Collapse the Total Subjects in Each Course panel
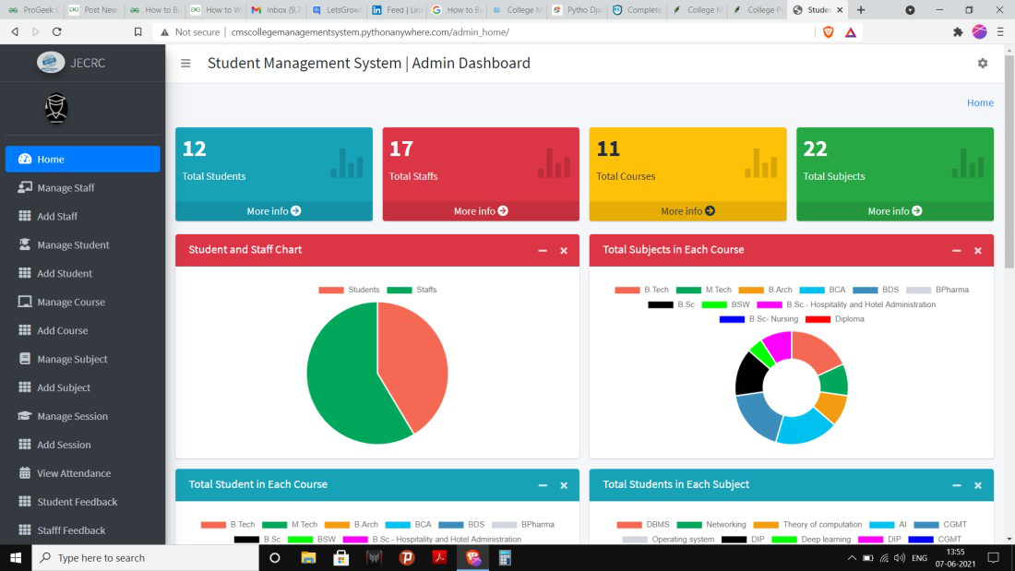 [957, 250]
